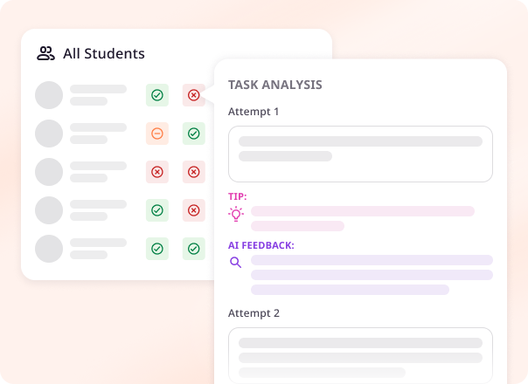528x384 pixels.
Task: Click the first red X in third student row
Action: [x=157, y=172]
